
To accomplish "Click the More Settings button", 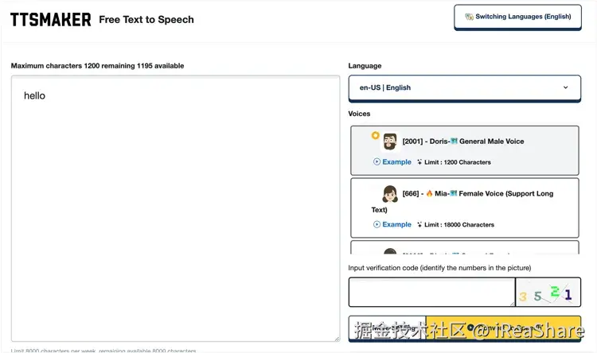I will [387, 328].
